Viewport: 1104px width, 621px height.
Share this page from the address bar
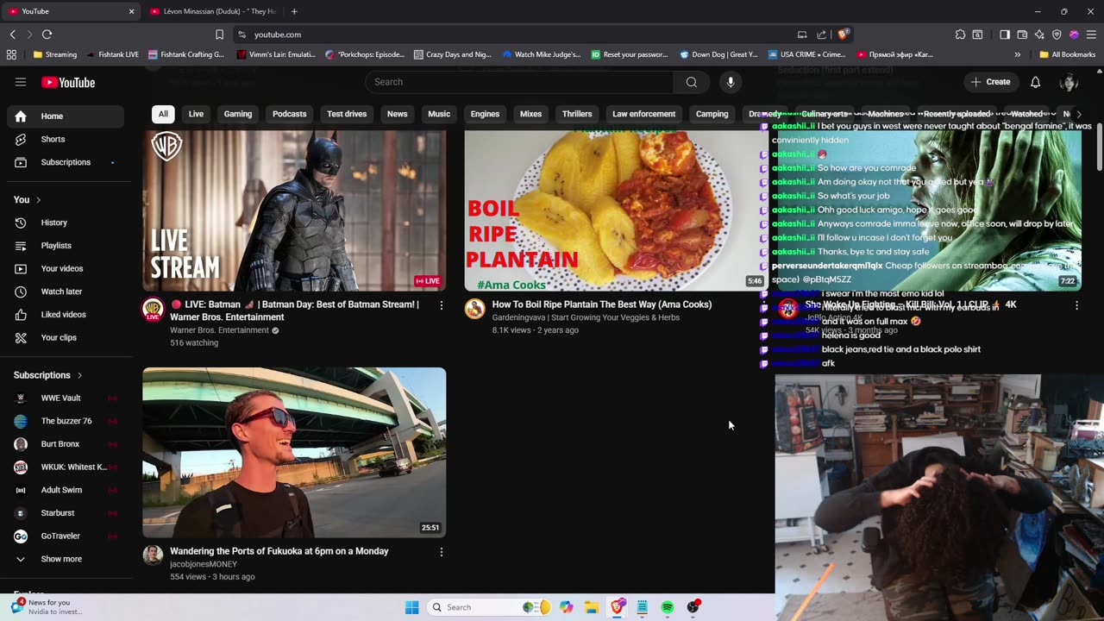pos(821,34)
